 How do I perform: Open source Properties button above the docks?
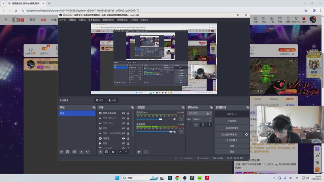click(100, 100)
